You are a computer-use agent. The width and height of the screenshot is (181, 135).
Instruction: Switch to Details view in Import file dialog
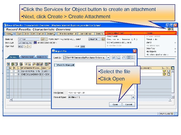coord(133,57)
